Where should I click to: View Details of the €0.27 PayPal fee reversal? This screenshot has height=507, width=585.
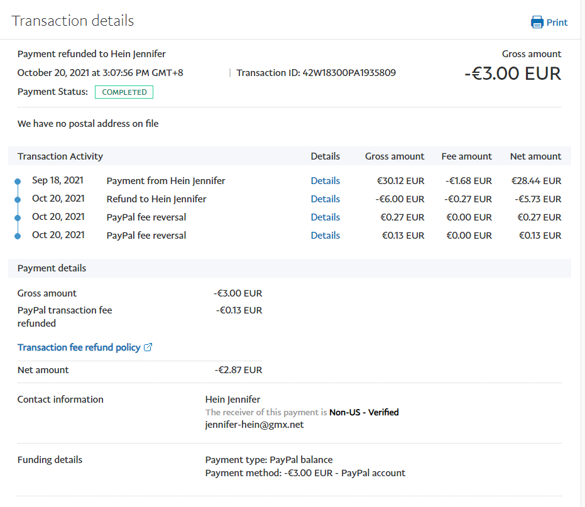click(x=325, y=217)
